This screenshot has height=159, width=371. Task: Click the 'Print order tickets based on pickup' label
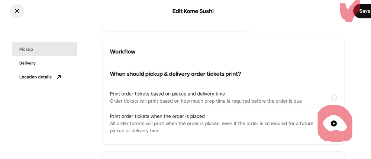click(x=167, y=94)
